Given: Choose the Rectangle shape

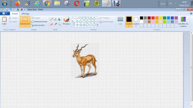Looking at the screenshot, I should (x=84, y=18).
